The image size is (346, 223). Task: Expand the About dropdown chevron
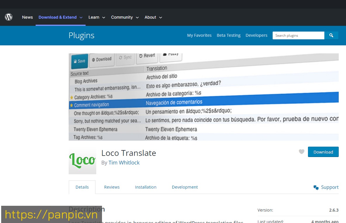pos(161,18)
